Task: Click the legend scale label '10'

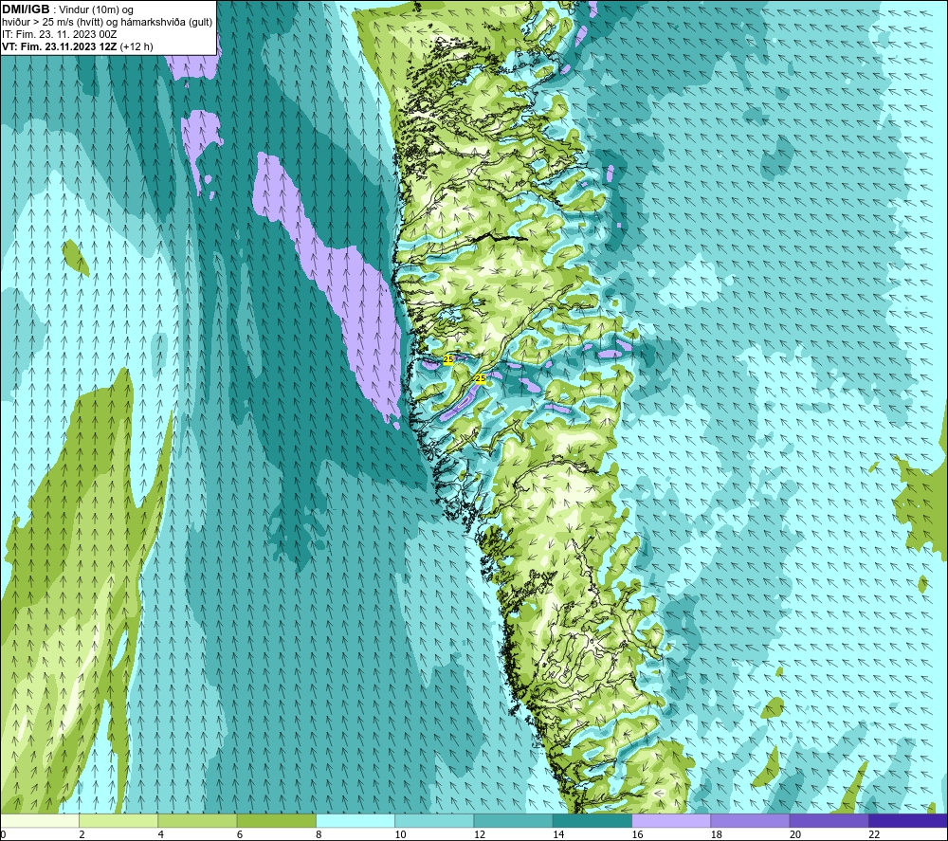Action: [400, 834]
